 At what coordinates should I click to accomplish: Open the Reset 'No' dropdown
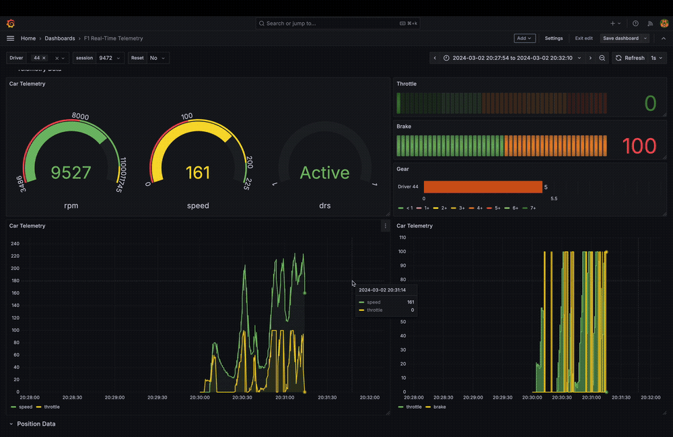click(158, 58)
